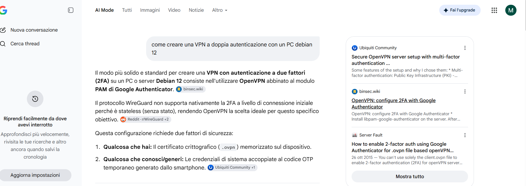
Task: Switch to the Immagini tab
Action: click(x=150, y=10)
